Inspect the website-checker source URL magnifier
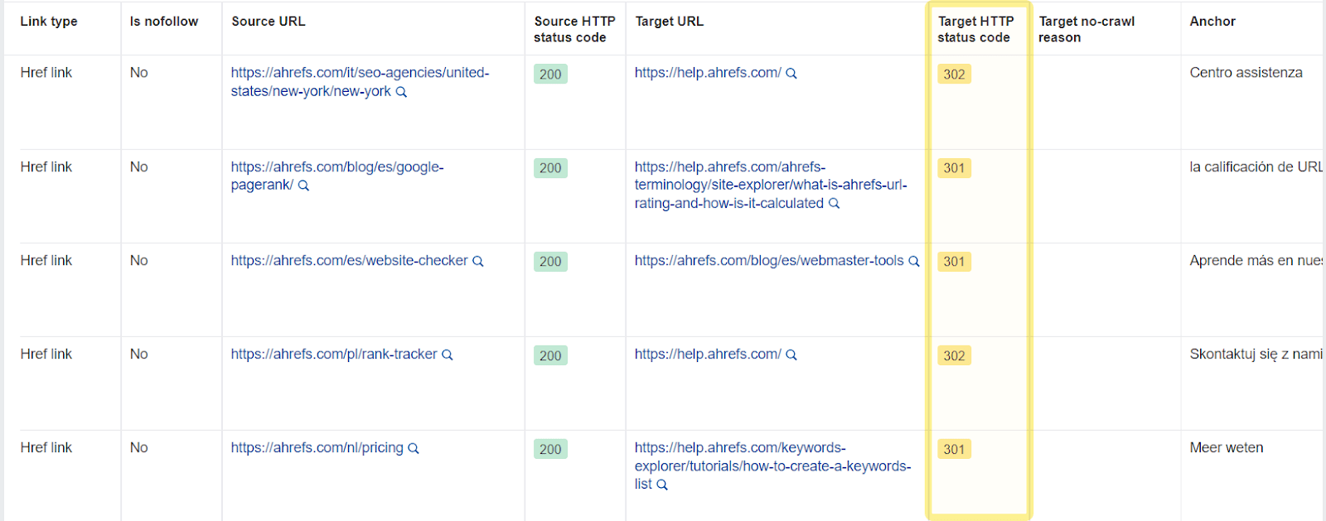 (x=478, y=261)
